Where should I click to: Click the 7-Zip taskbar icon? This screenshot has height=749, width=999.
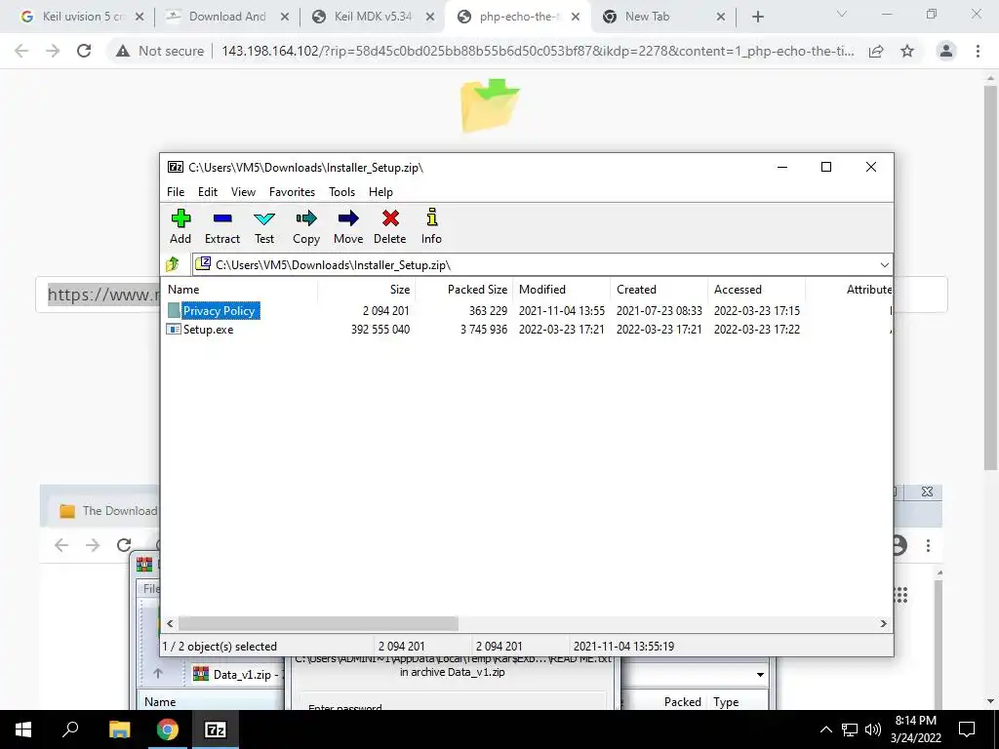(215, 729)
